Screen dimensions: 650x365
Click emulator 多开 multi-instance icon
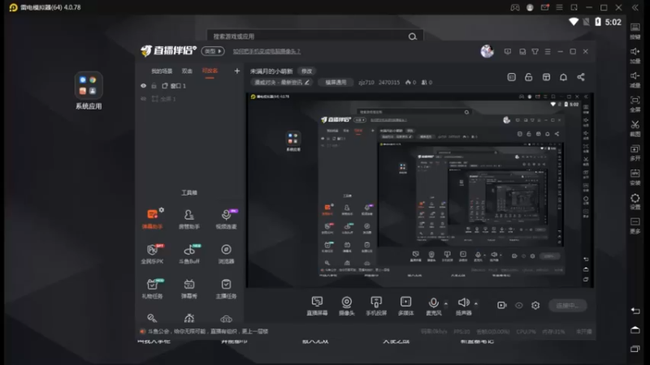[635, 149]
